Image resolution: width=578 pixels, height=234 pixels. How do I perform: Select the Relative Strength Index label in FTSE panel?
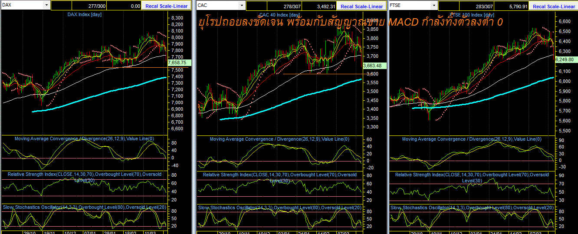pyautogui.click(x=472, y=177)
